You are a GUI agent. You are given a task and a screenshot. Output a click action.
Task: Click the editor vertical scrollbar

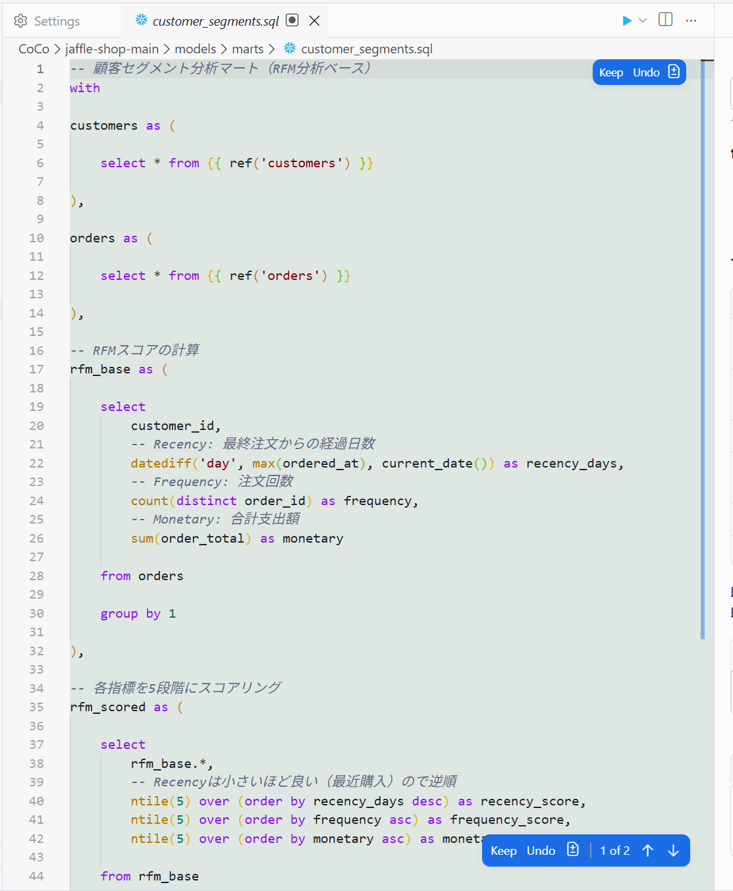(703, 349)
